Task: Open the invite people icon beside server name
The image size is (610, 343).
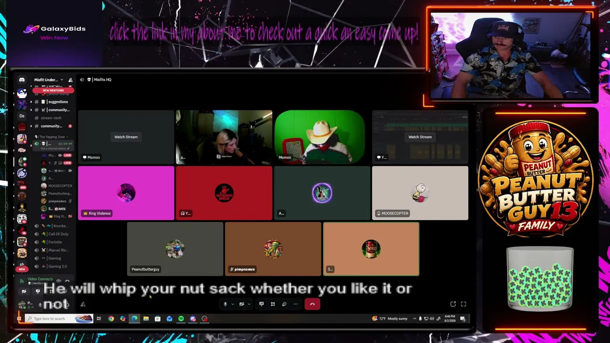Action: [71, 80]
